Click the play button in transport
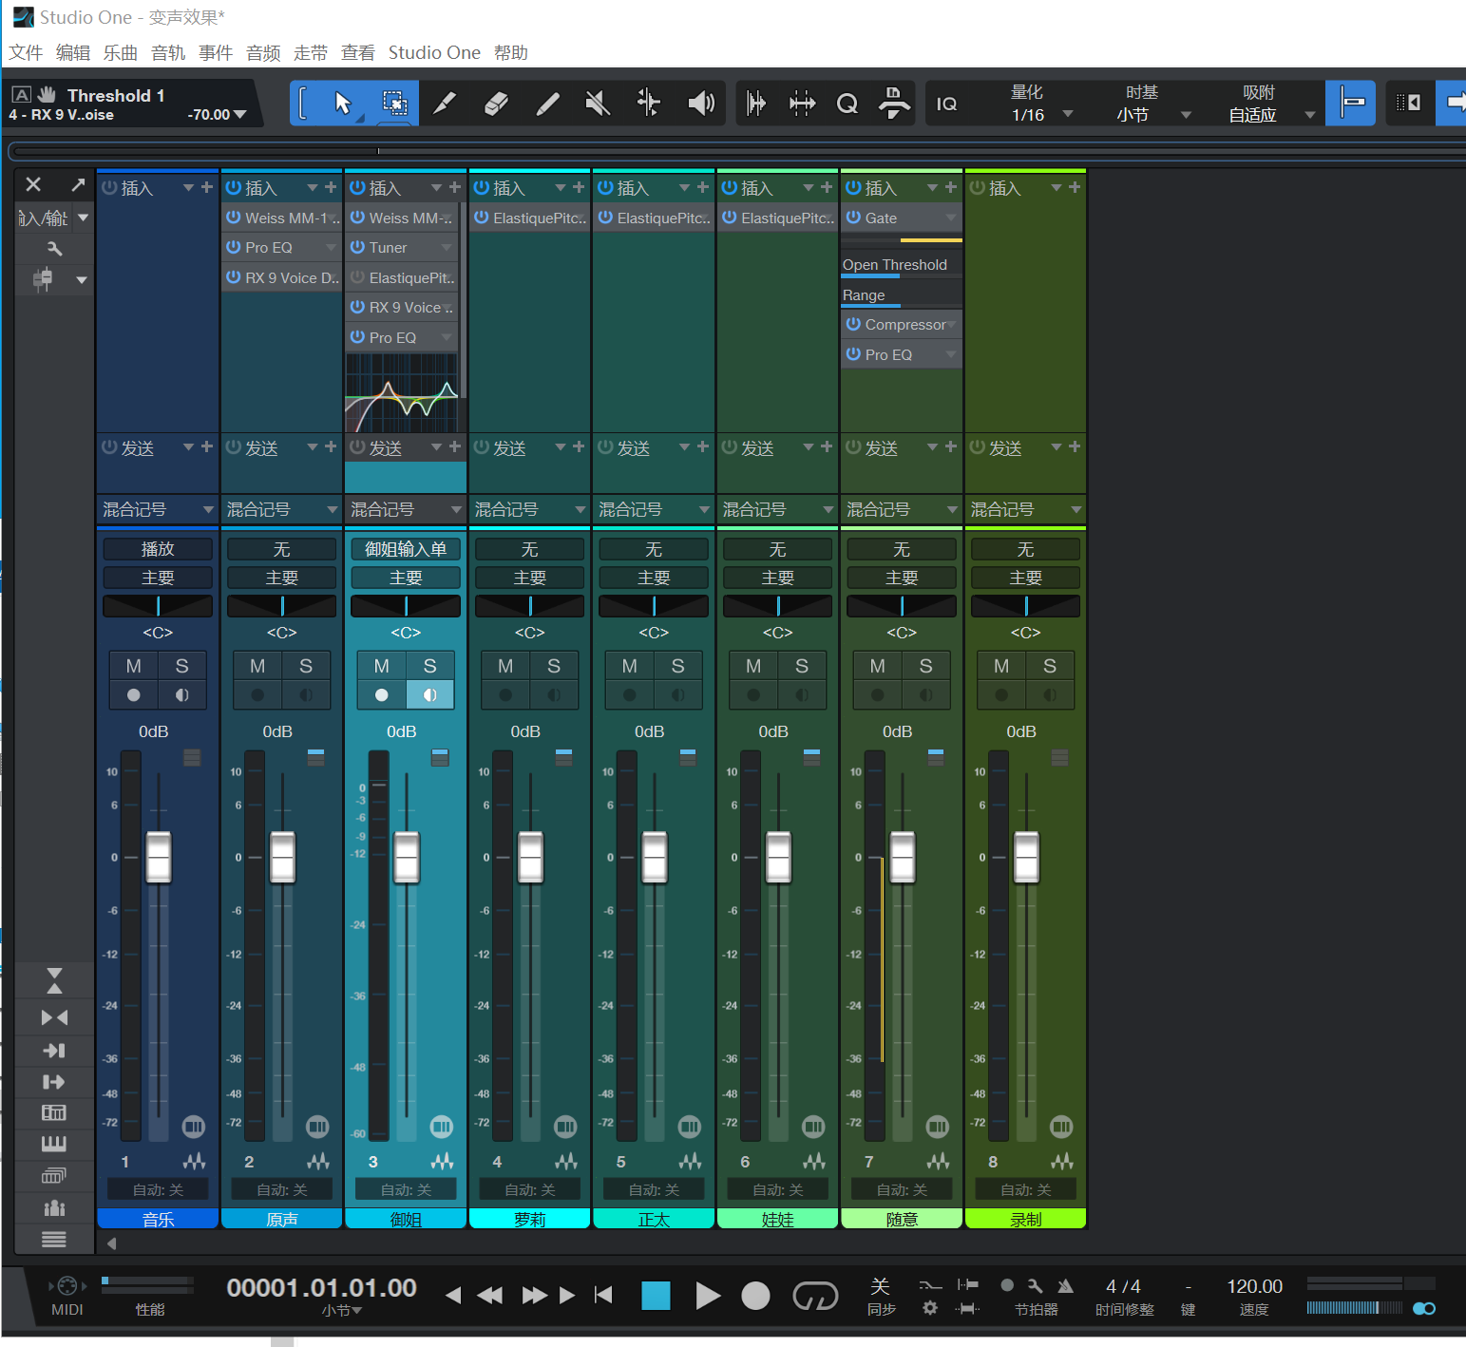Viewport: 1466px width, 1347px height. (707, 1296)
